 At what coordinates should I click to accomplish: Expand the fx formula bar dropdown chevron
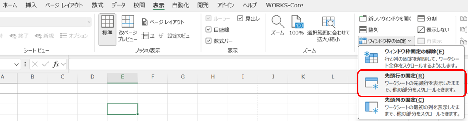pyautogui.click(x=64, y=64)
